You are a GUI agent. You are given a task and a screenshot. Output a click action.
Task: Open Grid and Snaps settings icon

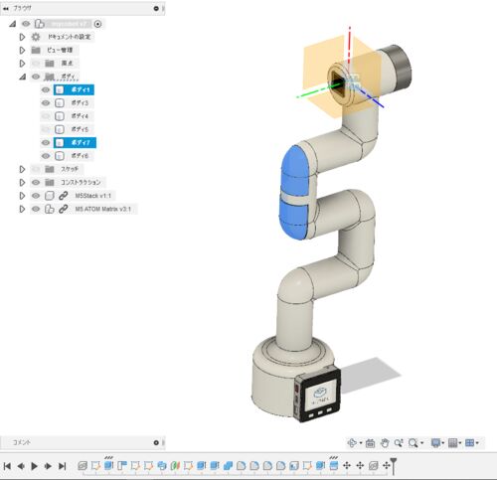pos(453,443)
